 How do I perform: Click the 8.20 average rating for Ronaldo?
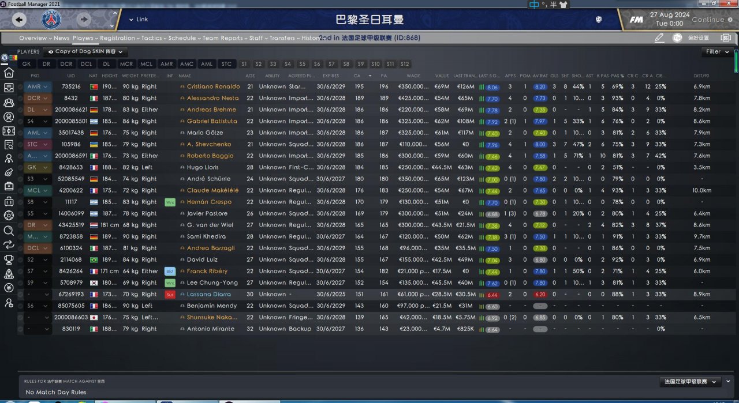coord(540,86)
